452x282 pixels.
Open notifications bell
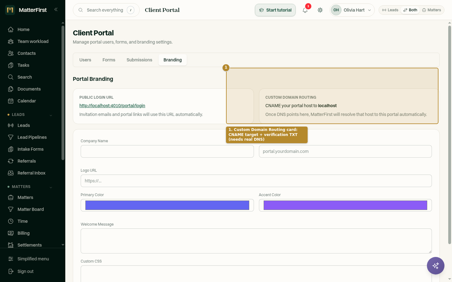click(305, 10)
